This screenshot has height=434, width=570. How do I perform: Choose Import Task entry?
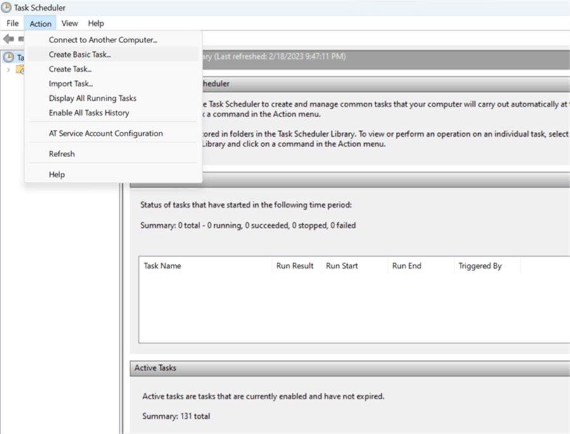[x=113, y=83]
